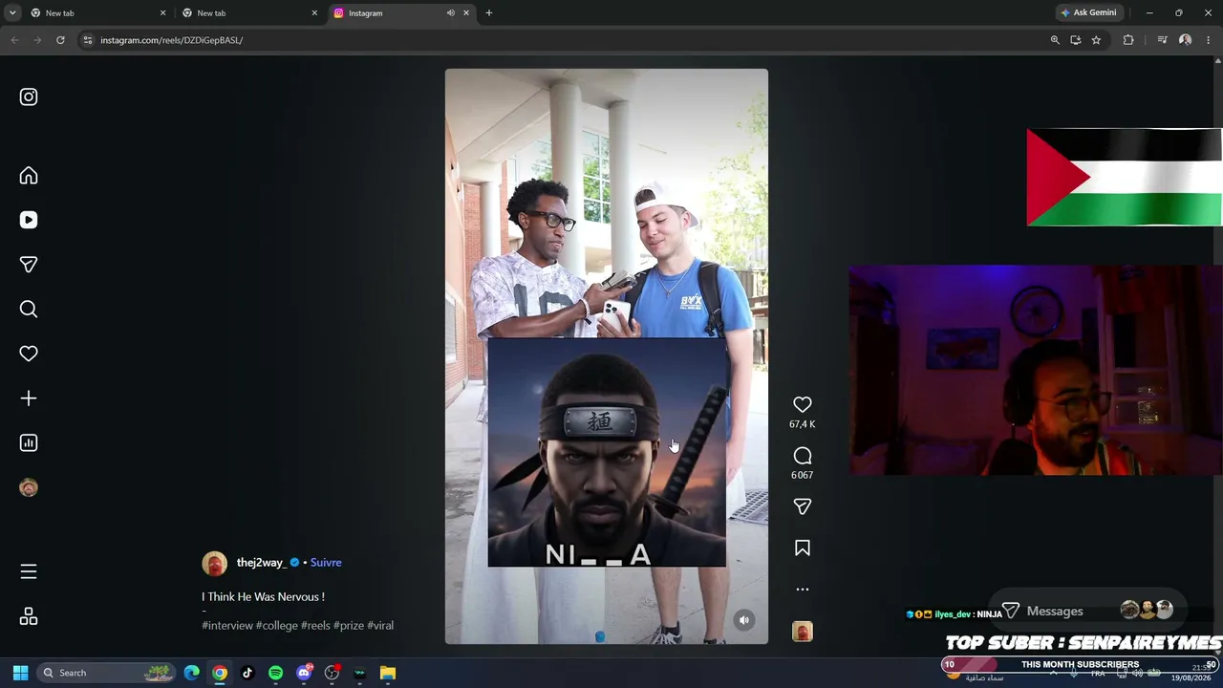1223x688 pixels.
Task: Open Chrome three-dot menu
Action: tap(1209, 40)
